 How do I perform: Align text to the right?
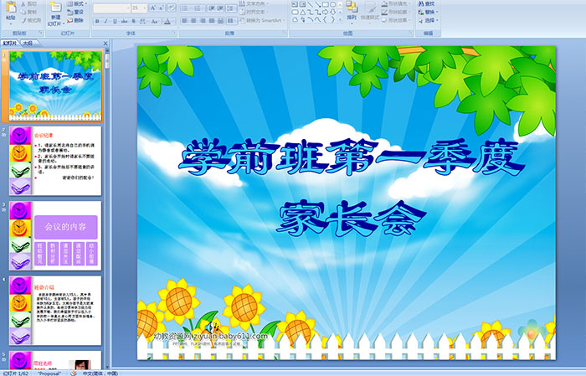click(x=203, y=21)
